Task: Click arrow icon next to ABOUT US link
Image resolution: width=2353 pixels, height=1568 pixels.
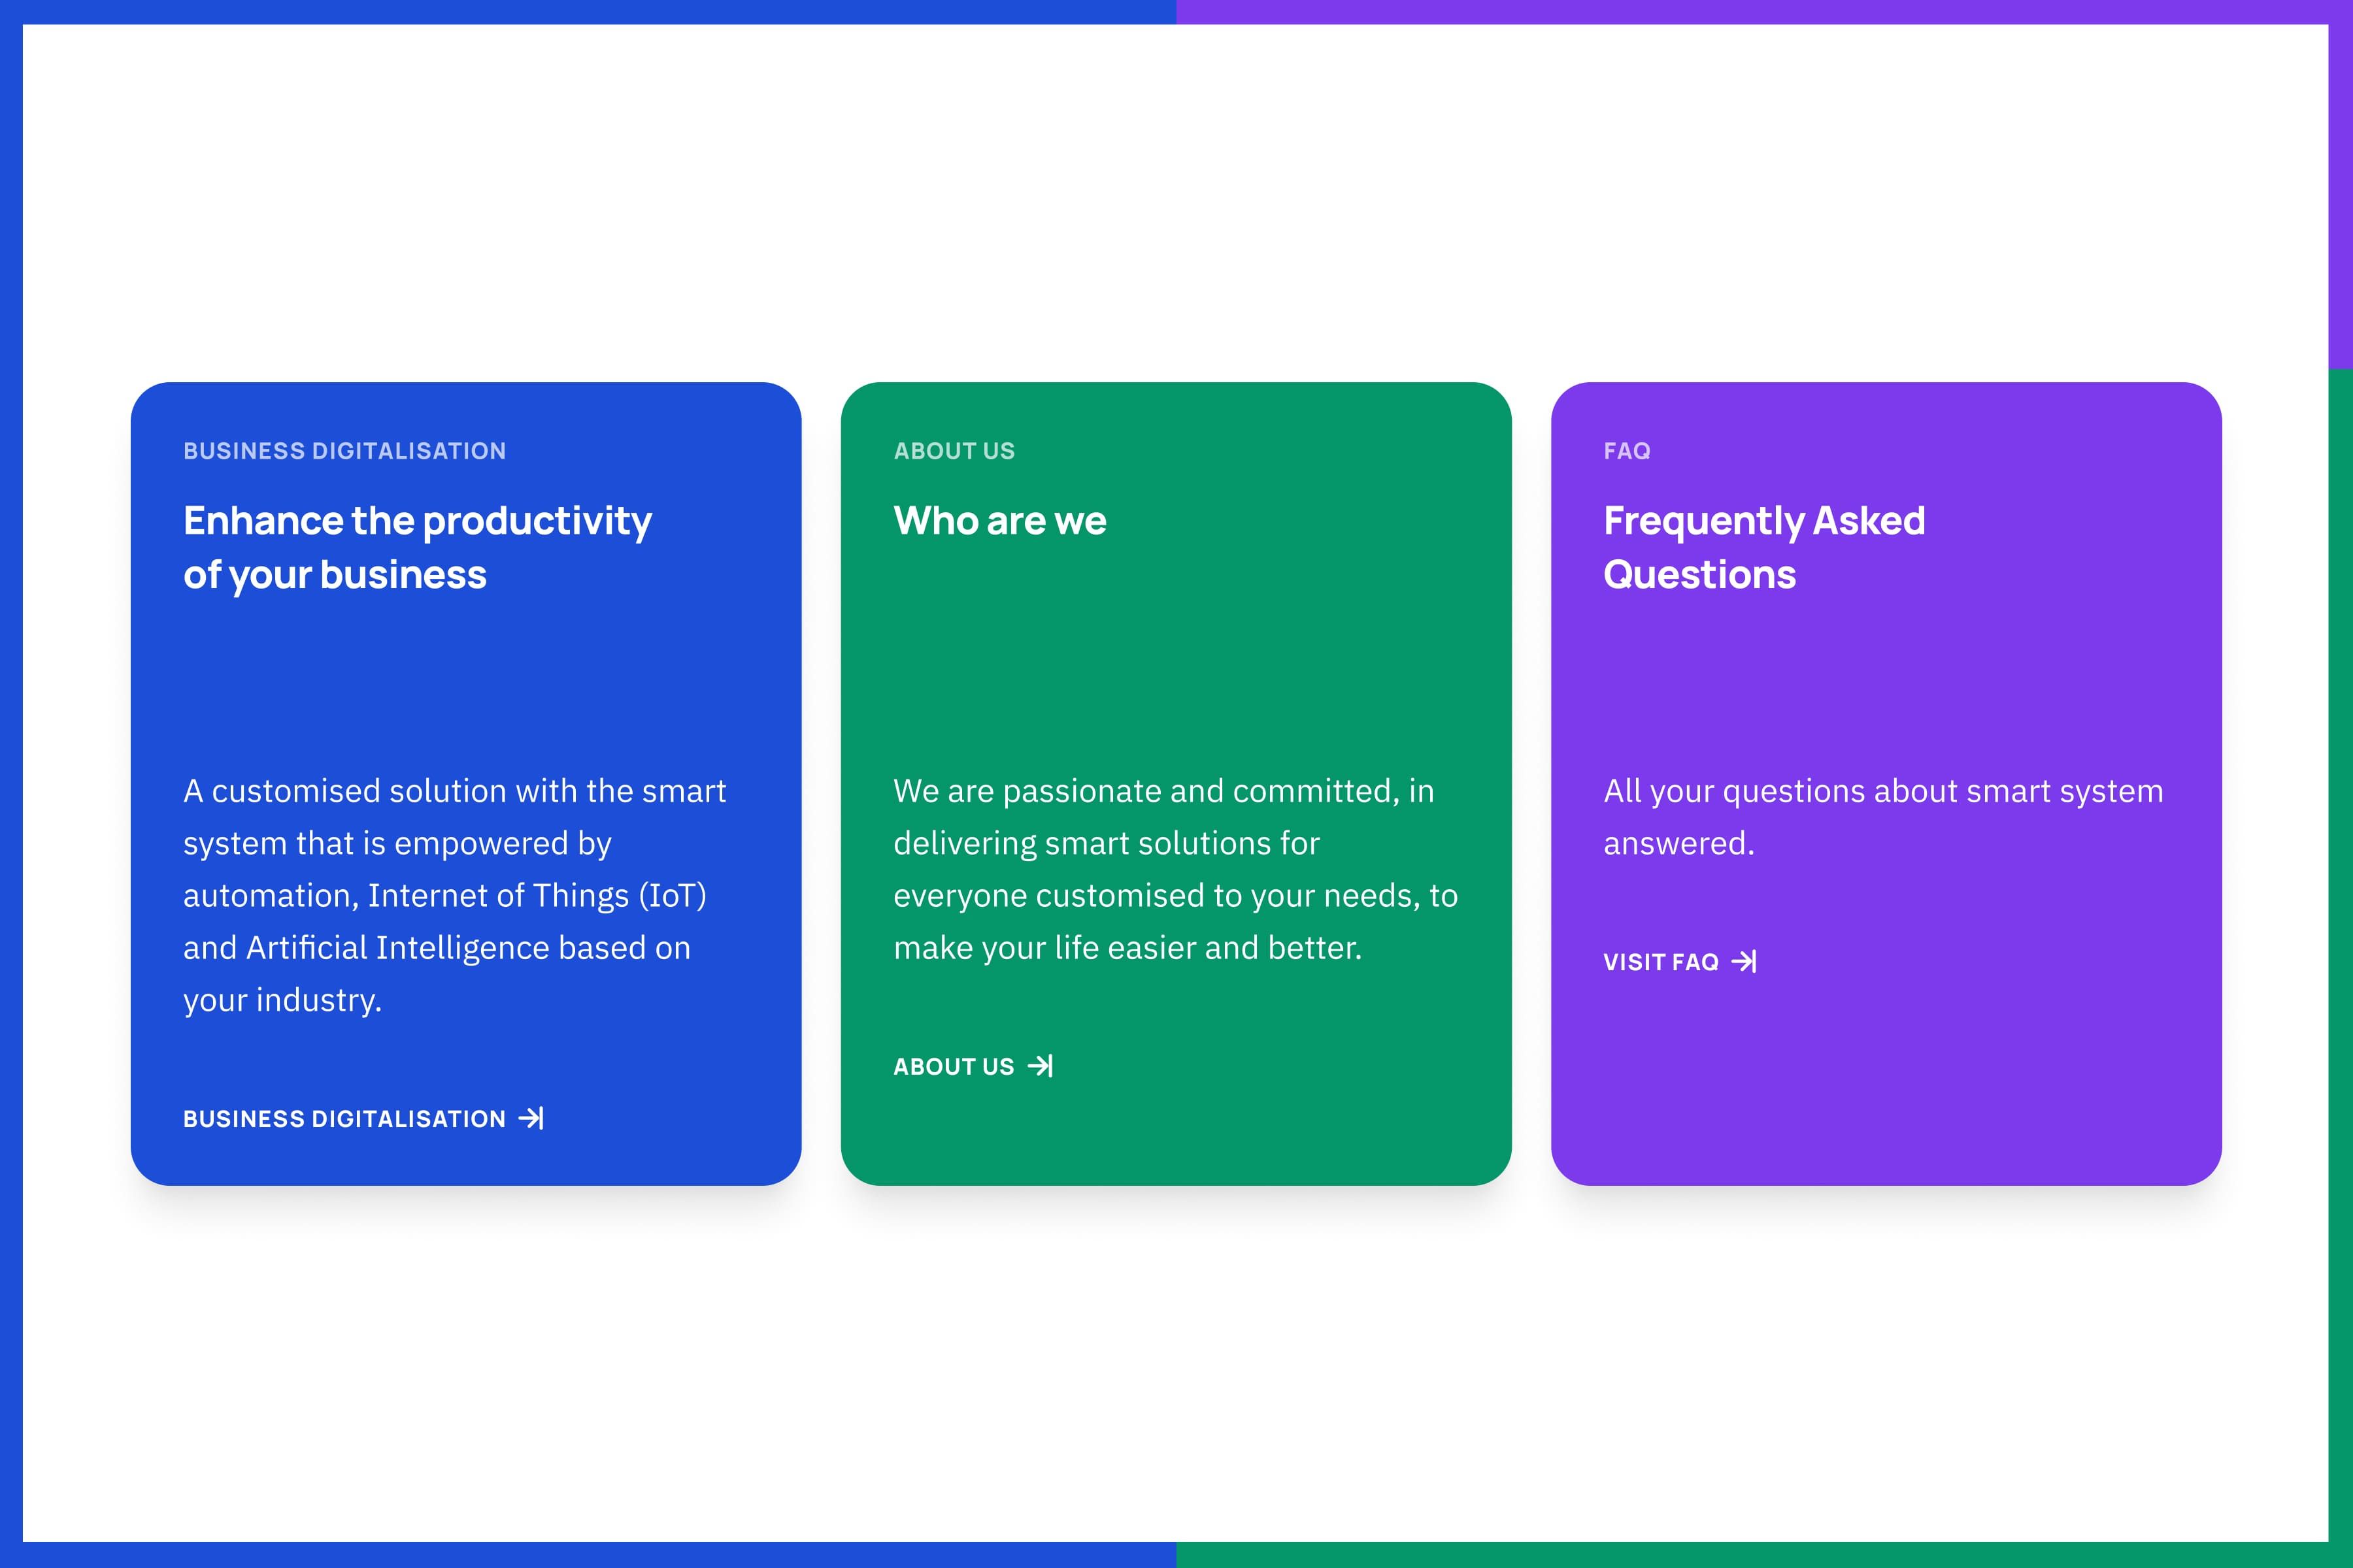Action: [x=1041, y=1066]
